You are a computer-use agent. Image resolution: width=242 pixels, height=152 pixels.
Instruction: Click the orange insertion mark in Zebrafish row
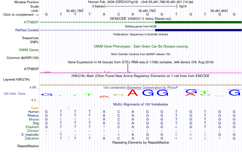pyautogui.click(x=69, y=138)
